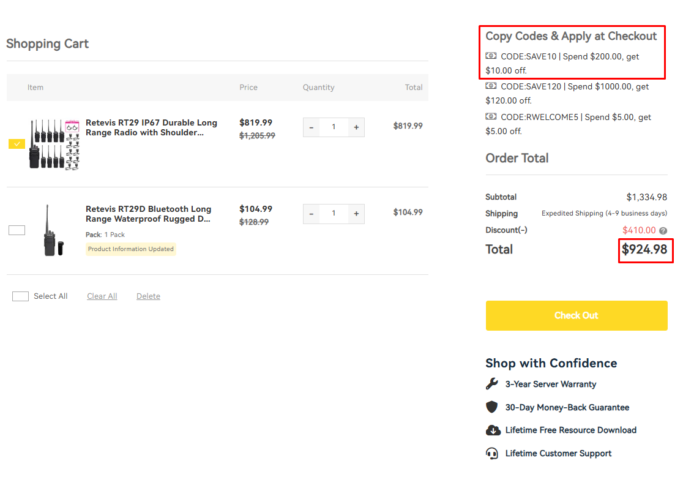Click the help question mark next to Discount
This screenshot has height=477, width=683.
click(x=663, y=231)
